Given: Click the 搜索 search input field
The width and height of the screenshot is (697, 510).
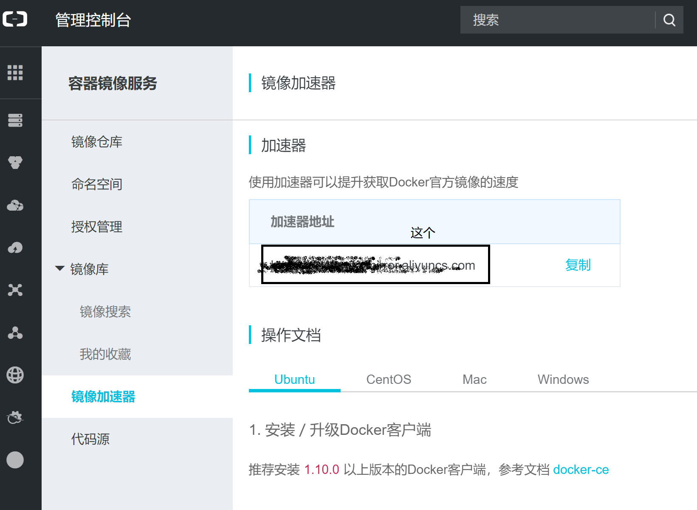Looking at the screenshot, I should [552, 20].
